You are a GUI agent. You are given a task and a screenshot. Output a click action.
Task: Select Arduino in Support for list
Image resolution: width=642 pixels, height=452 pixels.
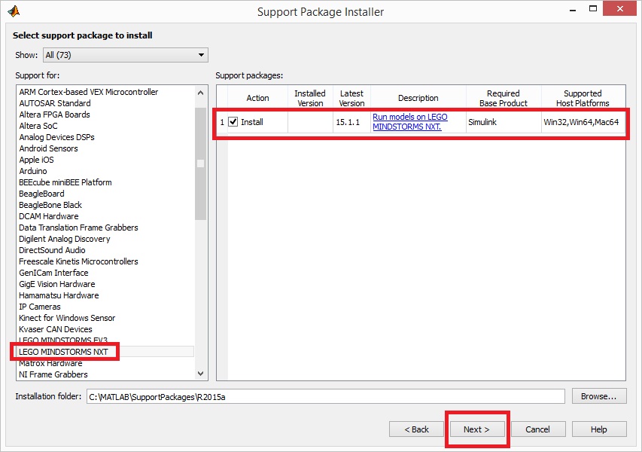(x=33, y=171)
